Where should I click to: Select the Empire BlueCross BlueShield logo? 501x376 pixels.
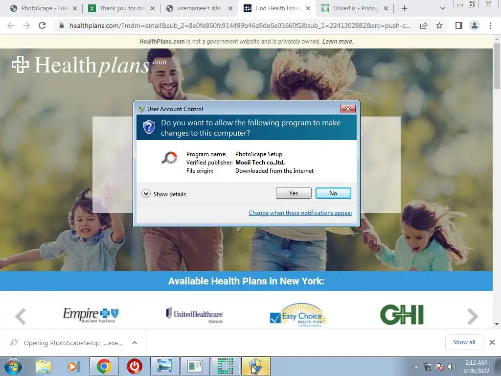tap(91, 315)
